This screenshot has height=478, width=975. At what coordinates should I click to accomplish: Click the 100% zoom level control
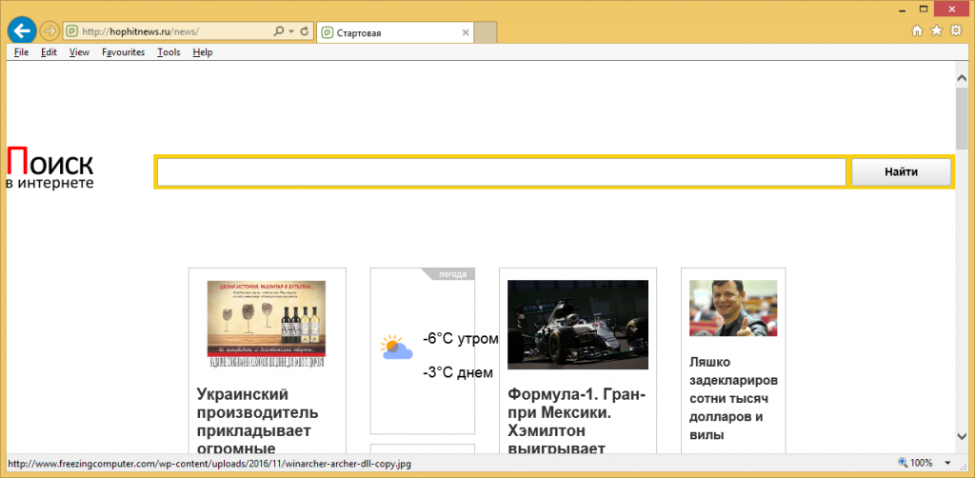coord(920,464)
